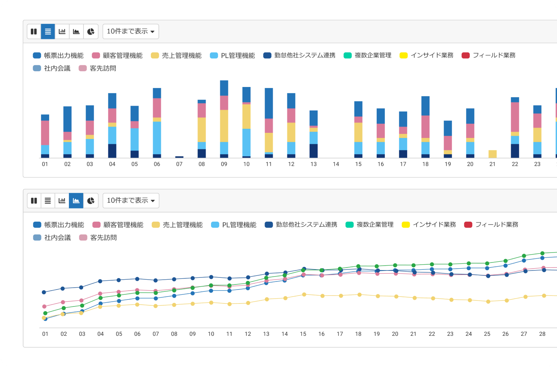Select the pie chart icon in the line chart panel
Viewport: 557px width, 367px height.
91,201
